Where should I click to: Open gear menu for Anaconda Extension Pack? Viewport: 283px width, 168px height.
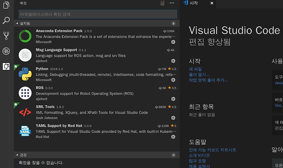tap(173, 42)
